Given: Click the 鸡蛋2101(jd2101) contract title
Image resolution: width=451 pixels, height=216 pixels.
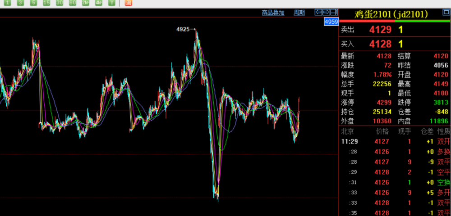Looking at the screenshot, I should coord(391,14).
